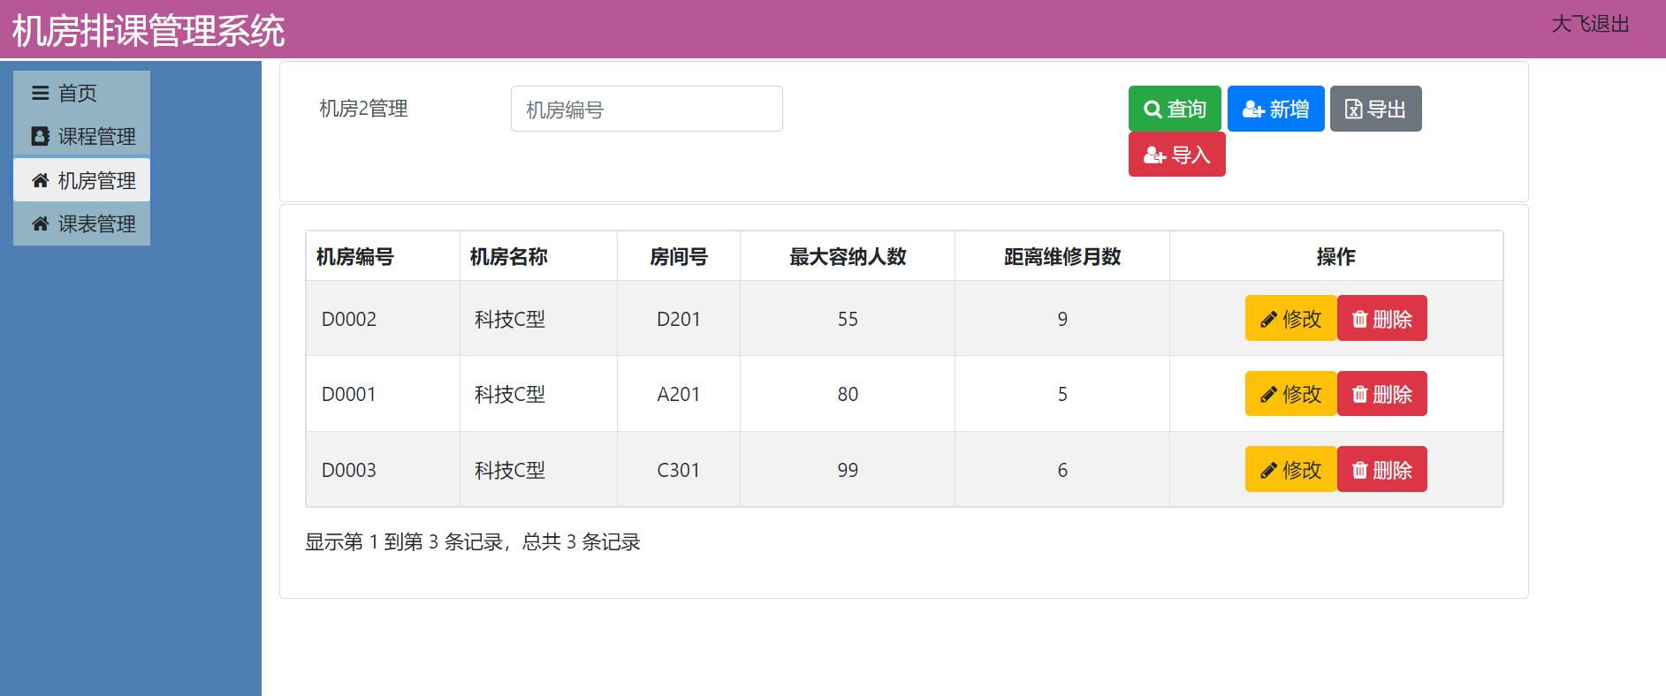Click the red 导入 import button
The image size is (1666, 696).
coord(1177,155)
